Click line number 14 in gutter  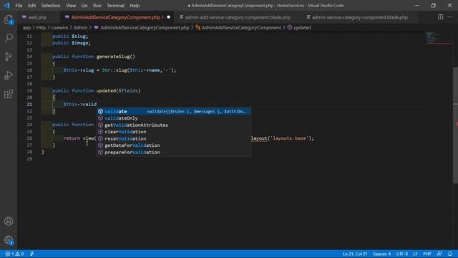pyautogui.click(x=29, y=57)
